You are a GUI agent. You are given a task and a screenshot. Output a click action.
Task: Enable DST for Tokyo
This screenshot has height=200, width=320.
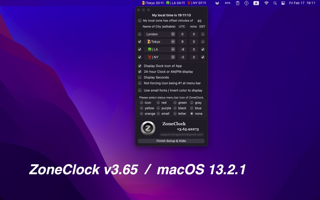pyautogui.click(x=203, y=42)
